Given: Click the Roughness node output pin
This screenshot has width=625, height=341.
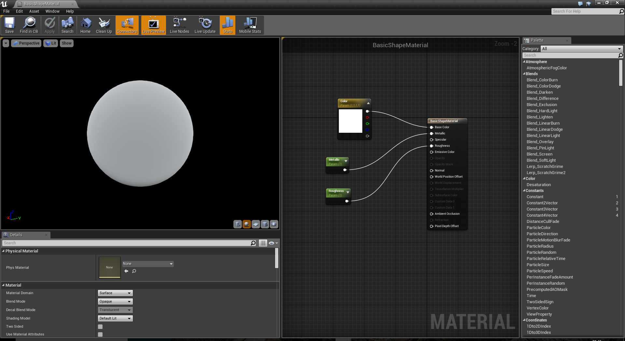Looking at the screenshot, I should [347, 201].
